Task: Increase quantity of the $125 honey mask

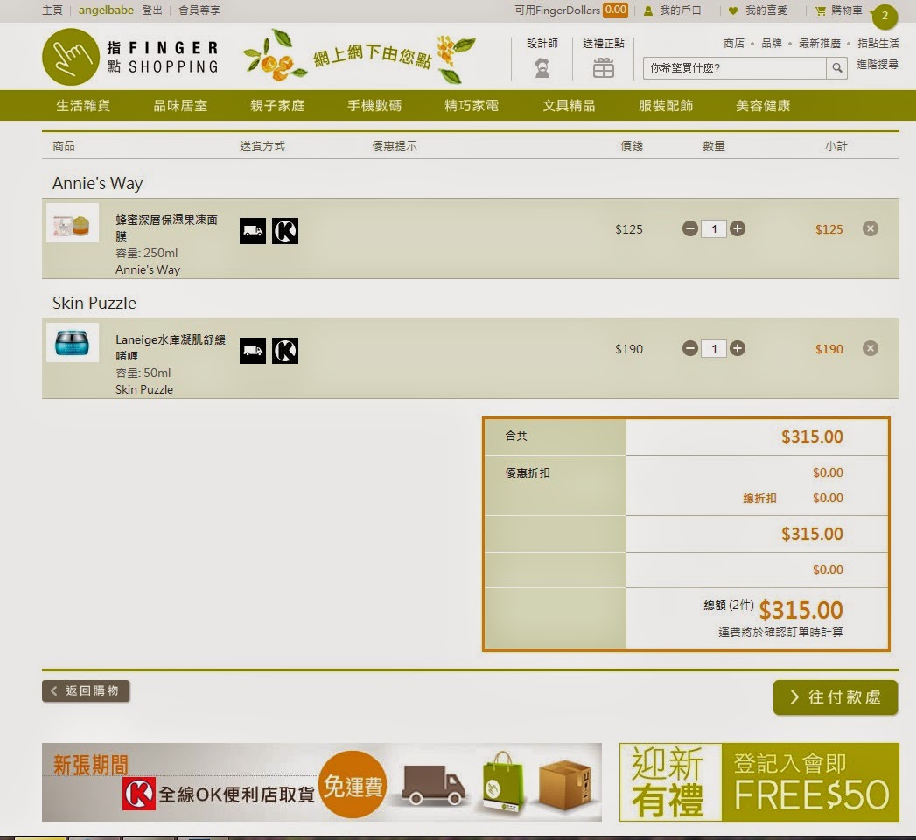Action: pos(738,228)
